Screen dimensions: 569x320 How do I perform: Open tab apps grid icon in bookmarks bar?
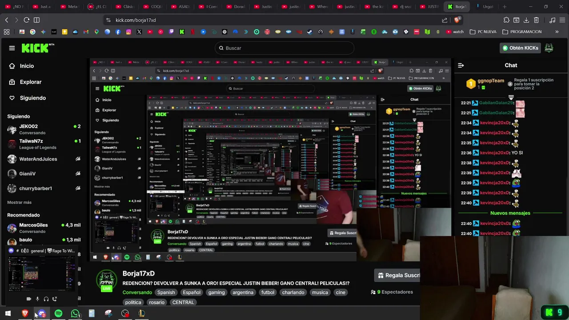(7, 32)
